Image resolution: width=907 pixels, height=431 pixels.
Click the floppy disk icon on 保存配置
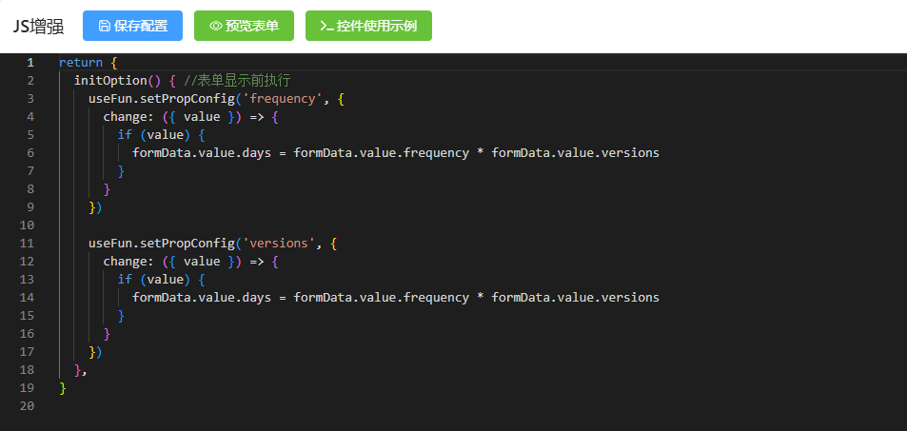104,27
